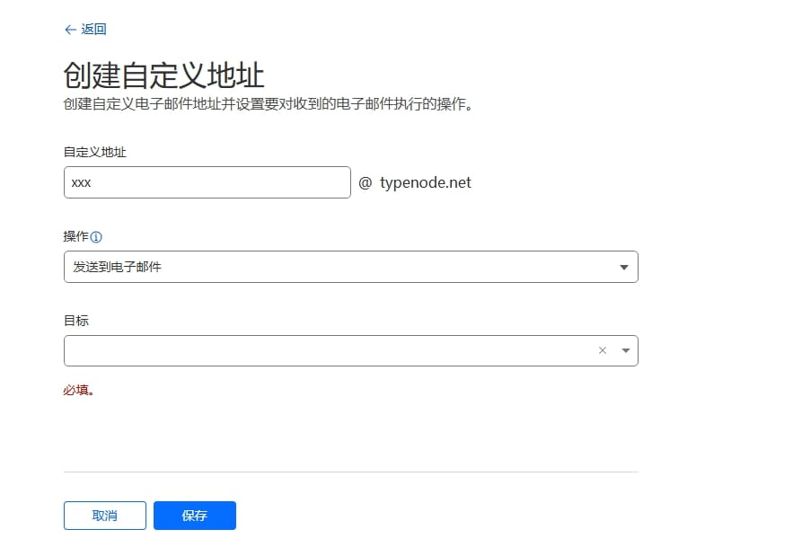Click the 必填 error message

click(x=79, y=391)
